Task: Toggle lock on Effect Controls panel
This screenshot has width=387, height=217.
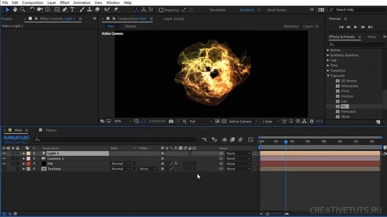Action: pyautogui.click(x=36, y=19)
